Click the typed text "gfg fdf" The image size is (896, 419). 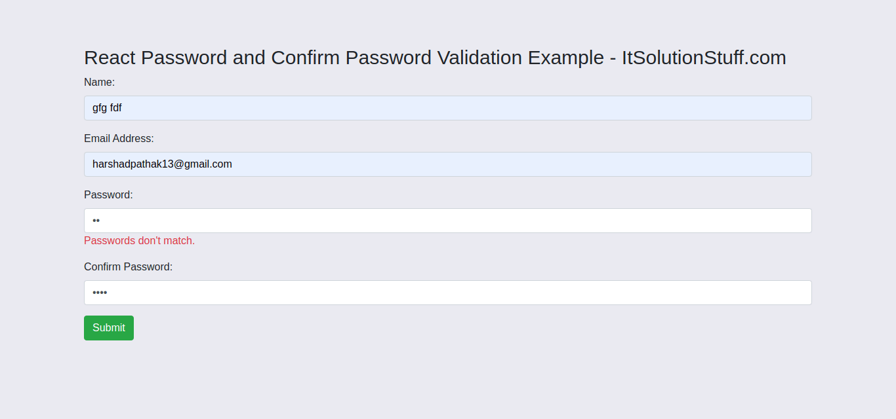tap(107, 108)
